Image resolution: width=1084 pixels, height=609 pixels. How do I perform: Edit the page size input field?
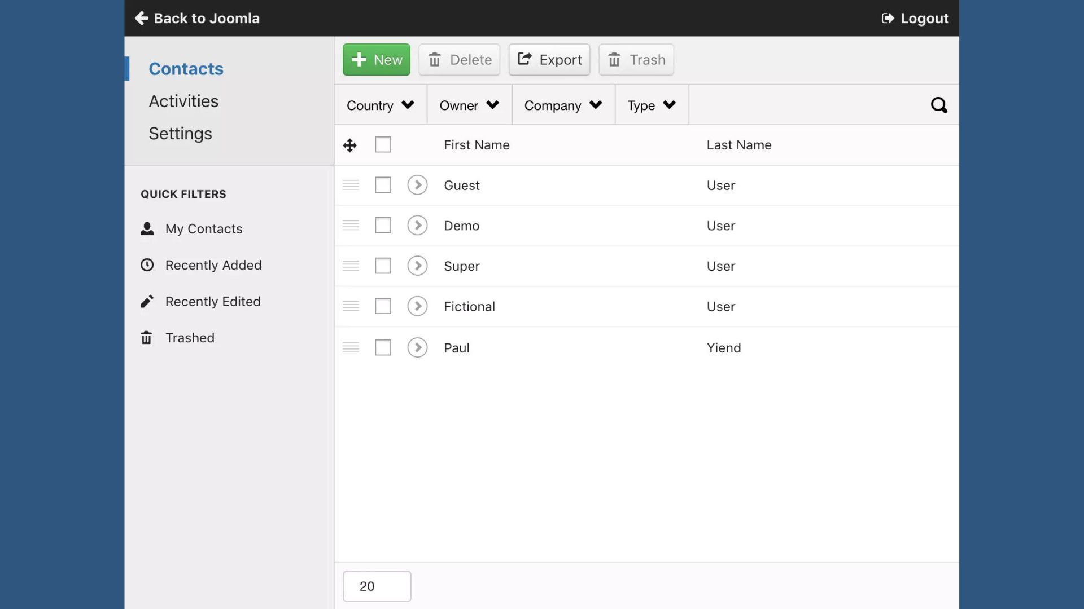pyautogui.click(x=377, y=586)
